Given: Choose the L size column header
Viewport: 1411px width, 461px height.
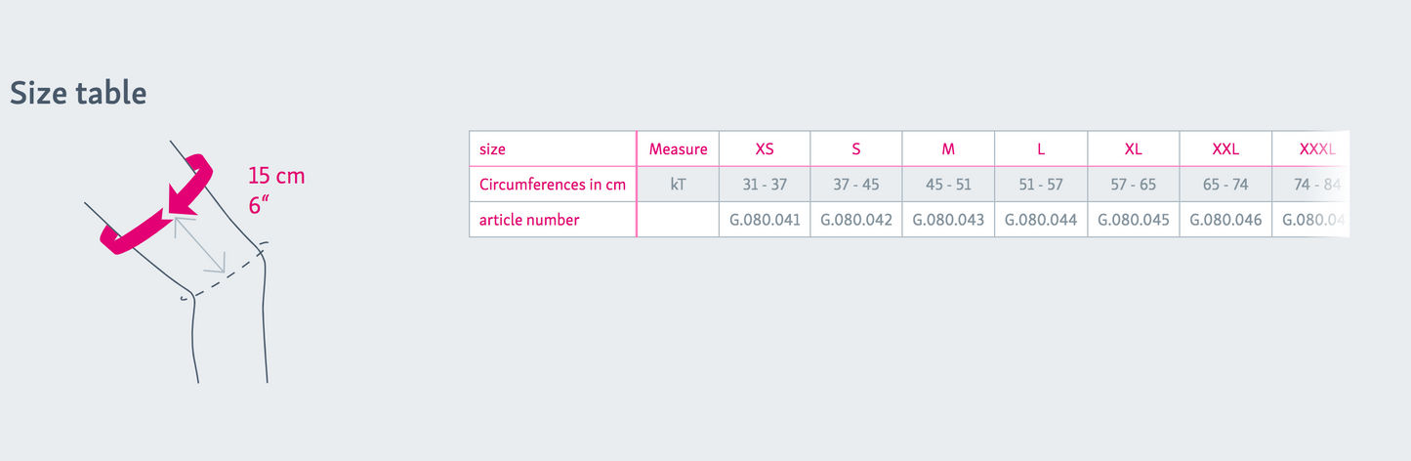Looking at the screenshot, I should (1041, 149).
